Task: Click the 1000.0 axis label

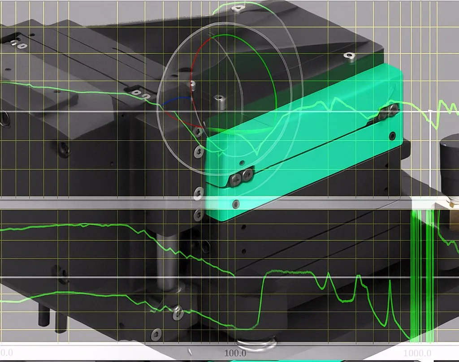Action: pyautogui.click(x=420, y=353)
